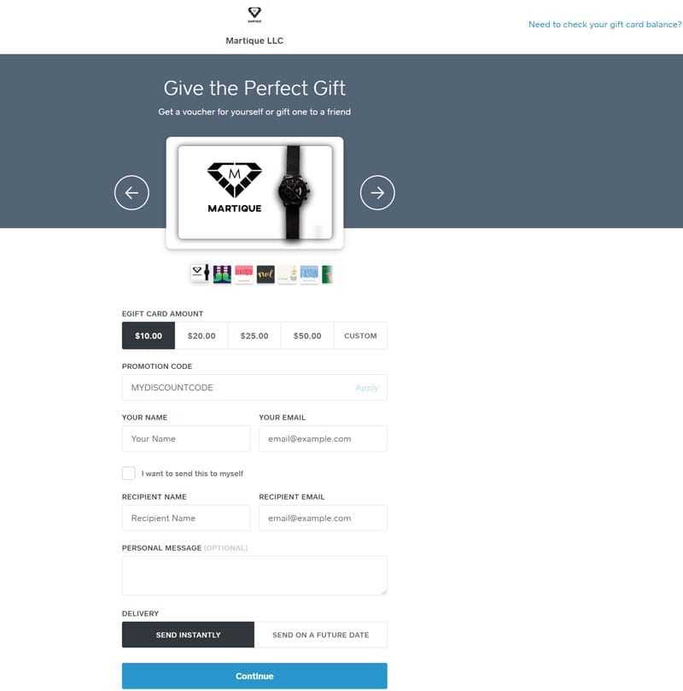Click the blue Continue button
683x691 pixels.
pyautogui.click(x=254, y=676)
